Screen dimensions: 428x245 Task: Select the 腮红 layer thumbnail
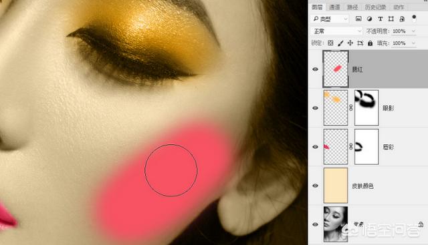point(336,69)
